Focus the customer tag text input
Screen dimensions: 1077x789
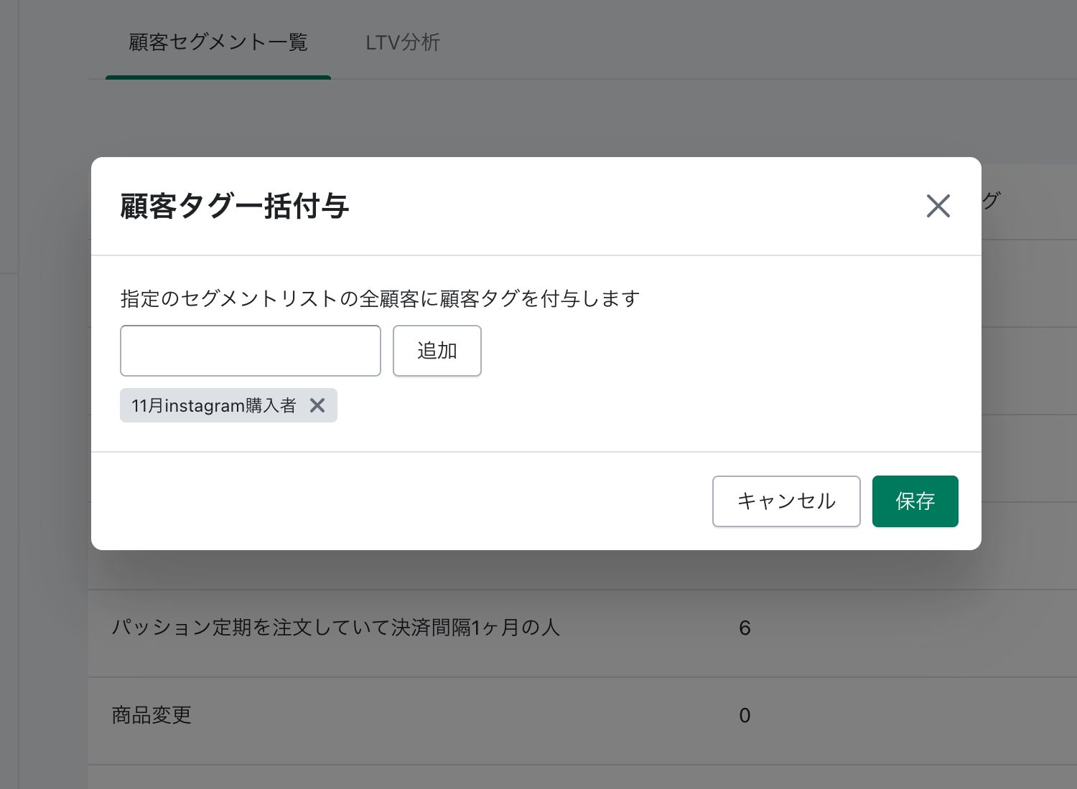[x=250, y=351]
